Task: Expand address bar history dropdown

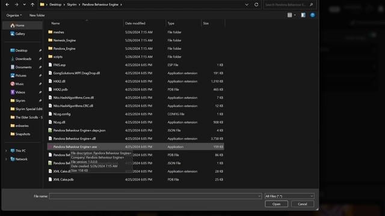Action: click(x=247, y=5)
